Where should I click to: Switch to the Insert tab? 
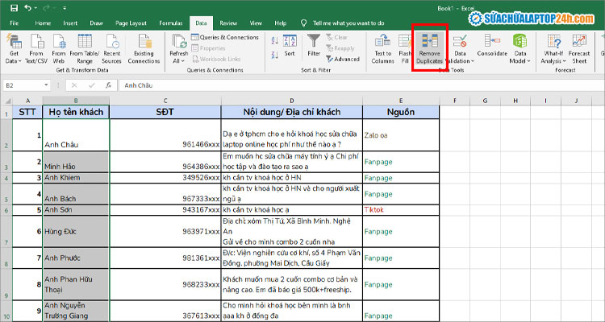(70, 23)
